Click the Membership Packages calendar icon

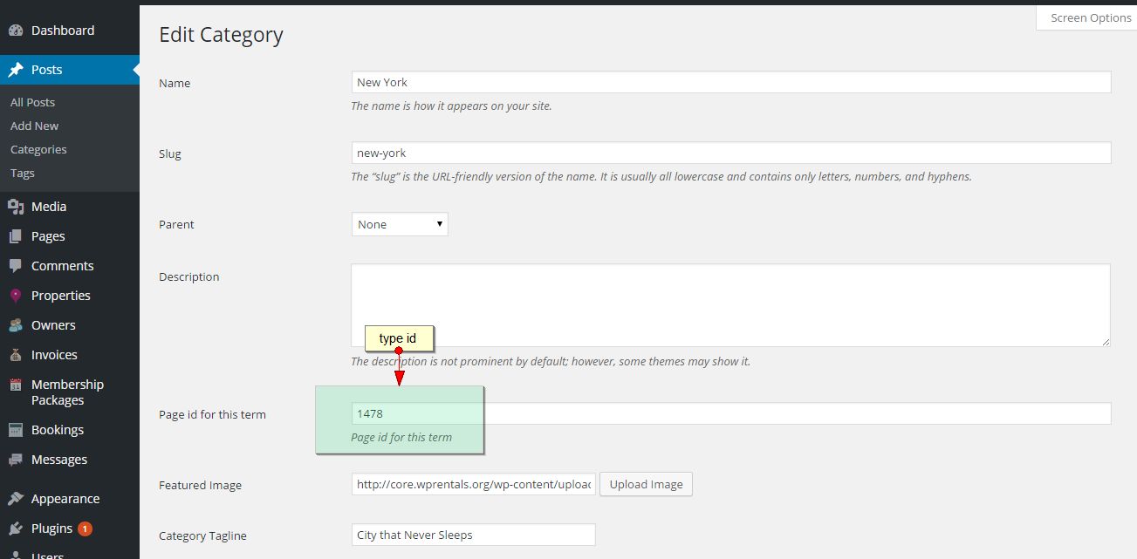(16, 385)
